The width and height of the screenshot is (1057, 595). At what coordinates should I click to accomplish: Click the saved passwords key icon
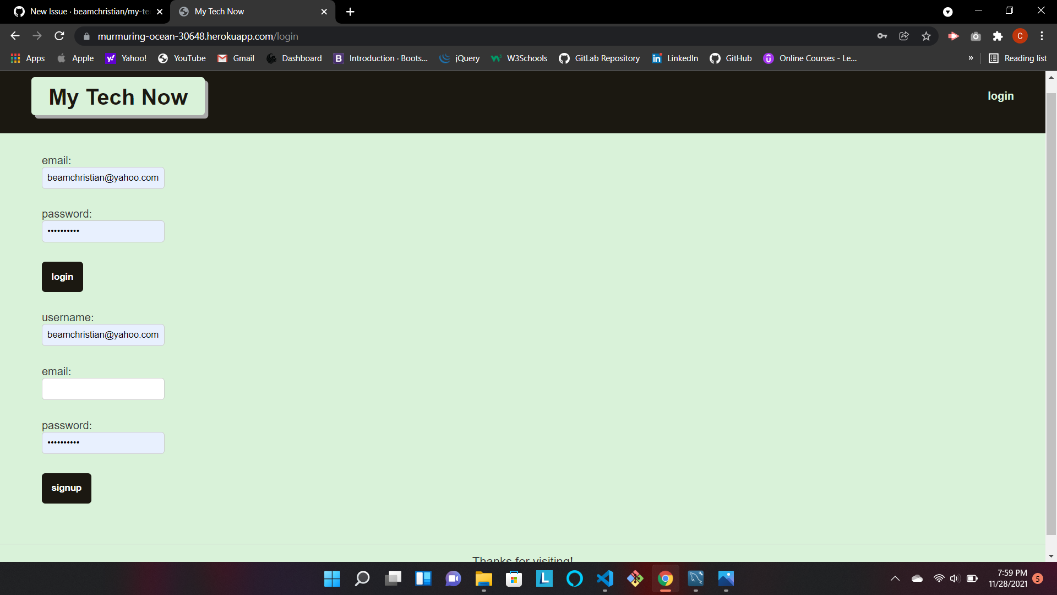coord(882,36)
